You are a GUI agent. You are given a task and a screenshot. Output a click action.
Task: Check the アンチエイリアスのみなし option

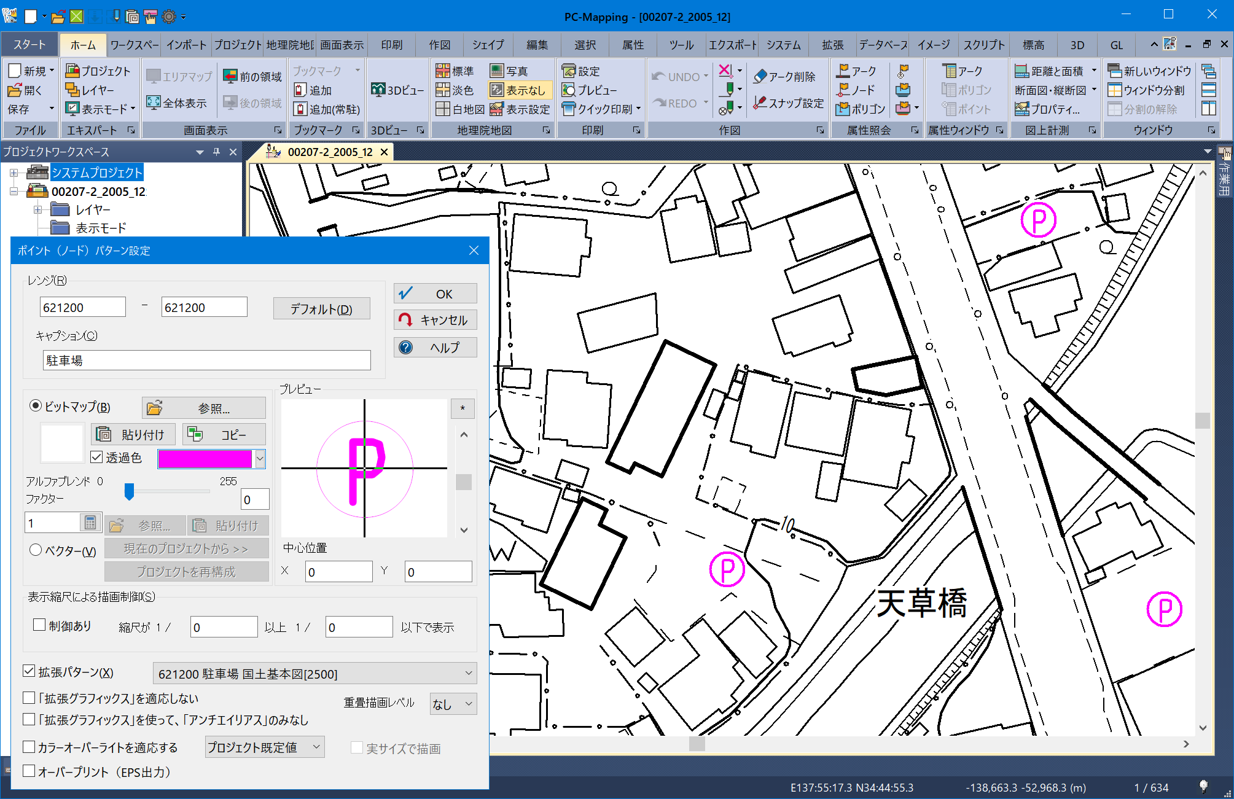[29, 719]
